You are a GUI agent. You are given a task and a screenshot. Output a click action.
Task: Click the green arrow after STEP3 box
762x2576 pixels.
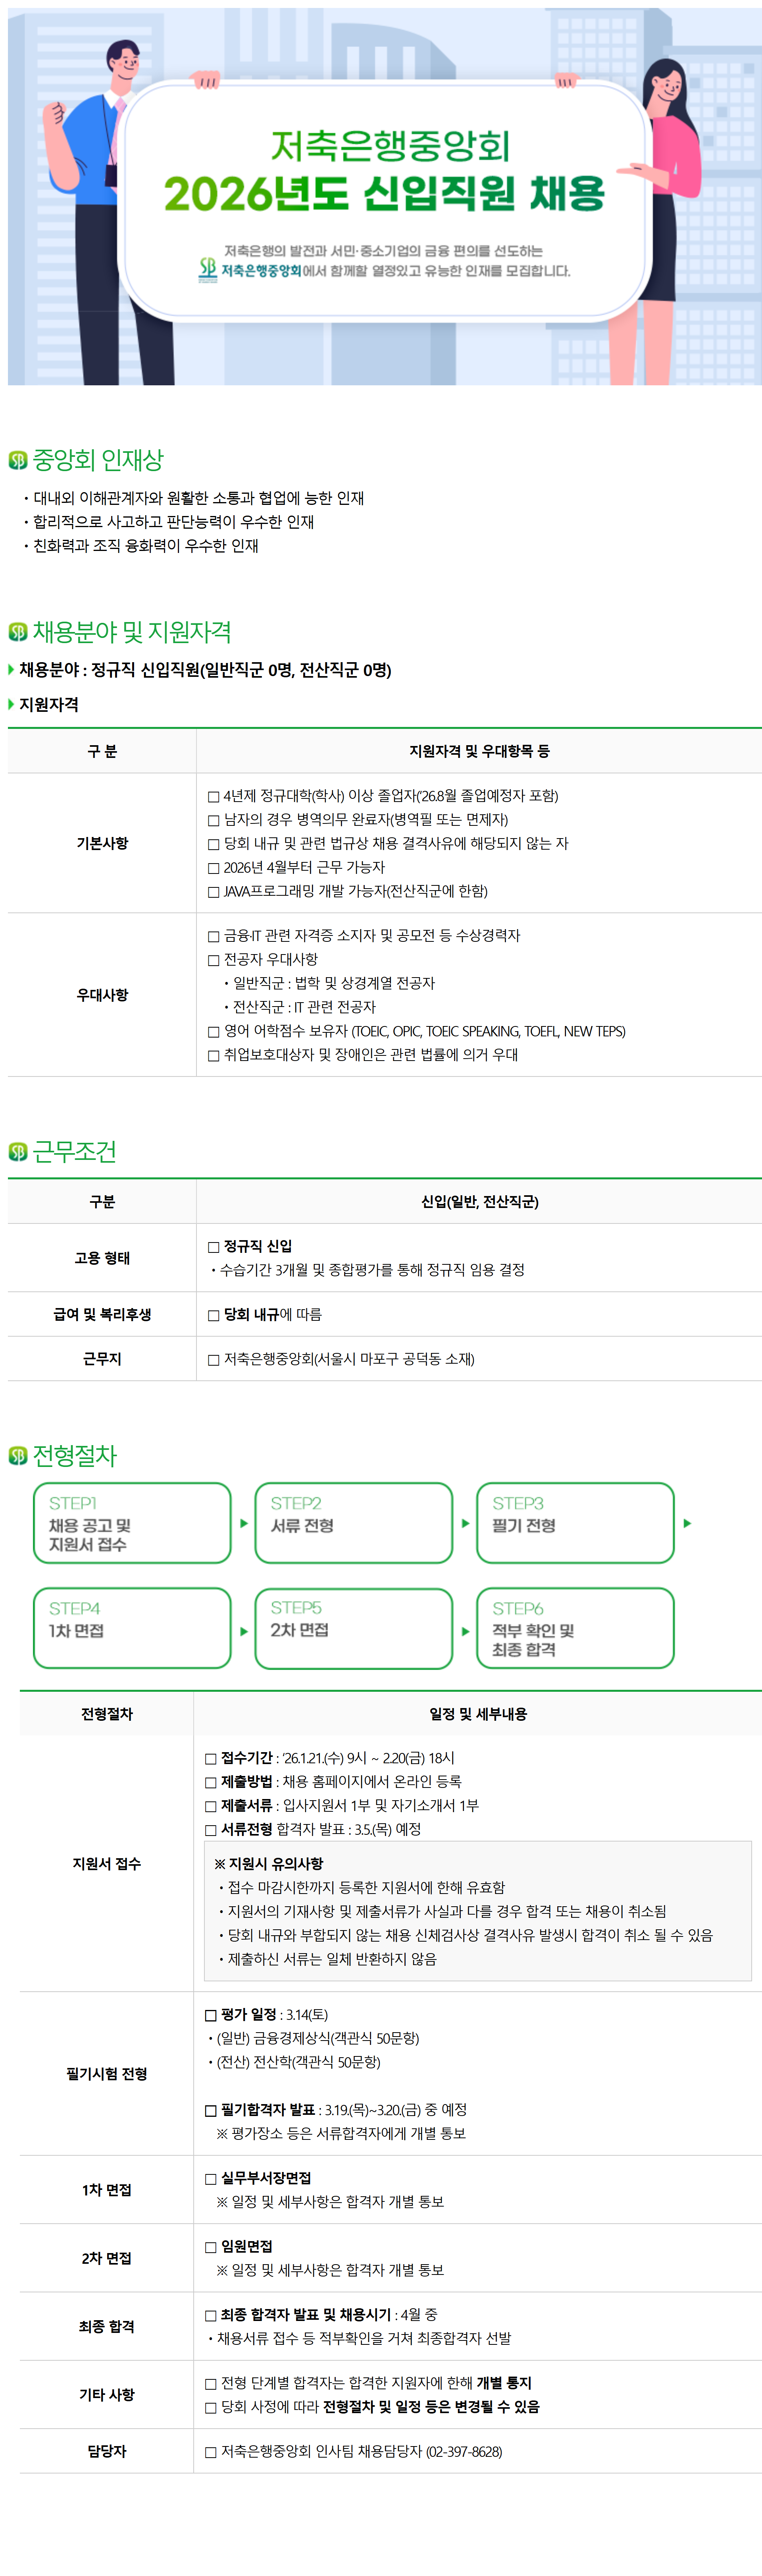(x=687, y=1523)
